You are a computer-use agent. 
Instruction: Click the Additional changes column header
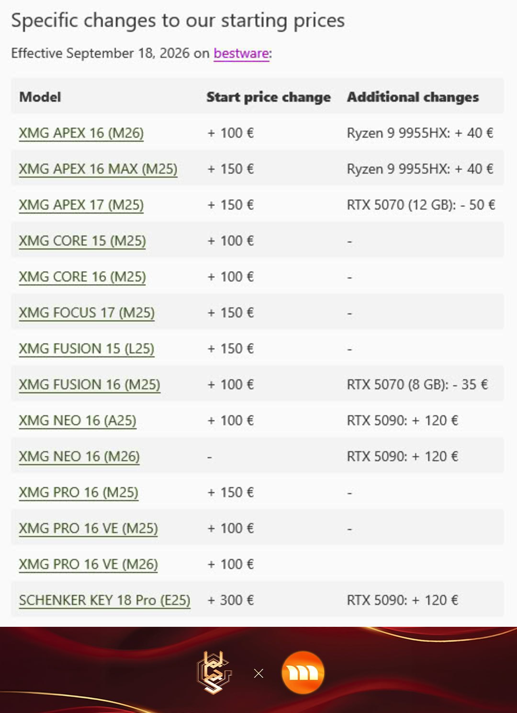pos(413,97)
